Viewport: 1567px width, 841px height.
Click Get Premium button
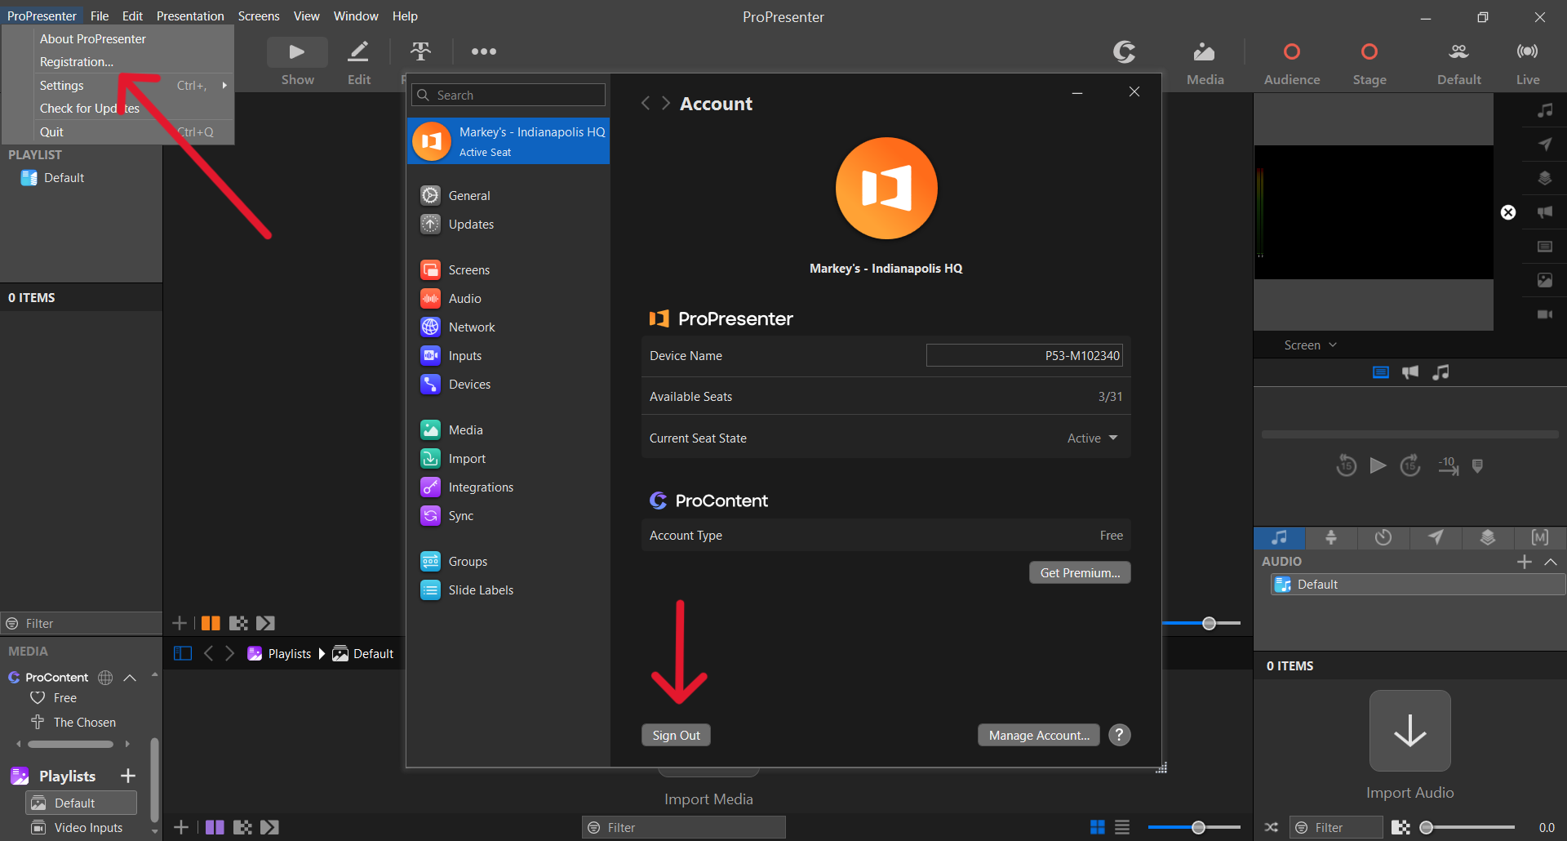click(x=1080, y=572)
